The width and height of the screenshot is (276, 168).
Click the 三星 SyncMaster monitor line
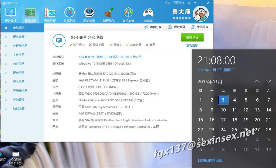(x=106, y=107)
